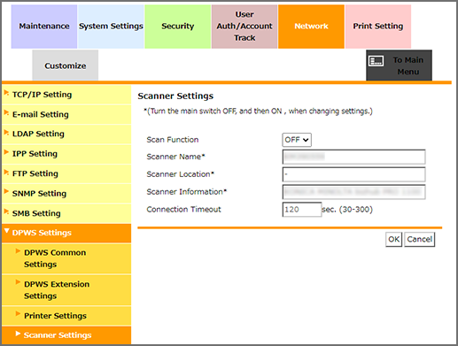The image size is (458, 346).
Task: Switch to the Security tab
Action: point(178,27)
